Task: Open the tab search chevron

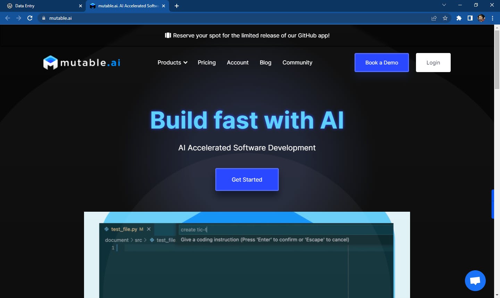Action: 444,5
